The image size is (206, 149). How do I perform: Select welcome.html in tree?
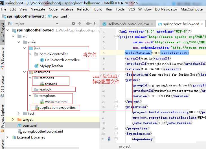click(56, 102)
